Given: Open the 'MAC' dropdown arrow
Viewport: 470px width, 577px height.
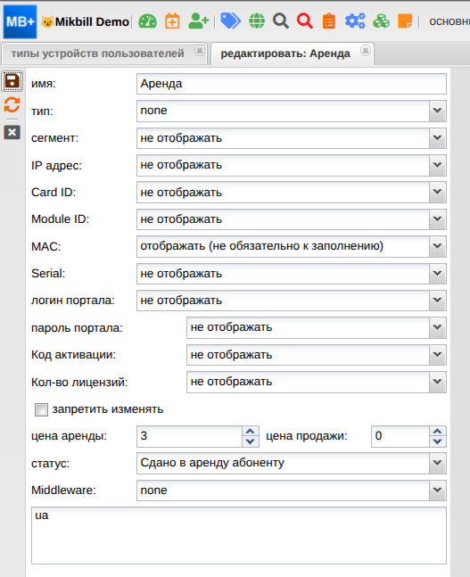Looking at the screenshot, I should [x=437, y=246].
